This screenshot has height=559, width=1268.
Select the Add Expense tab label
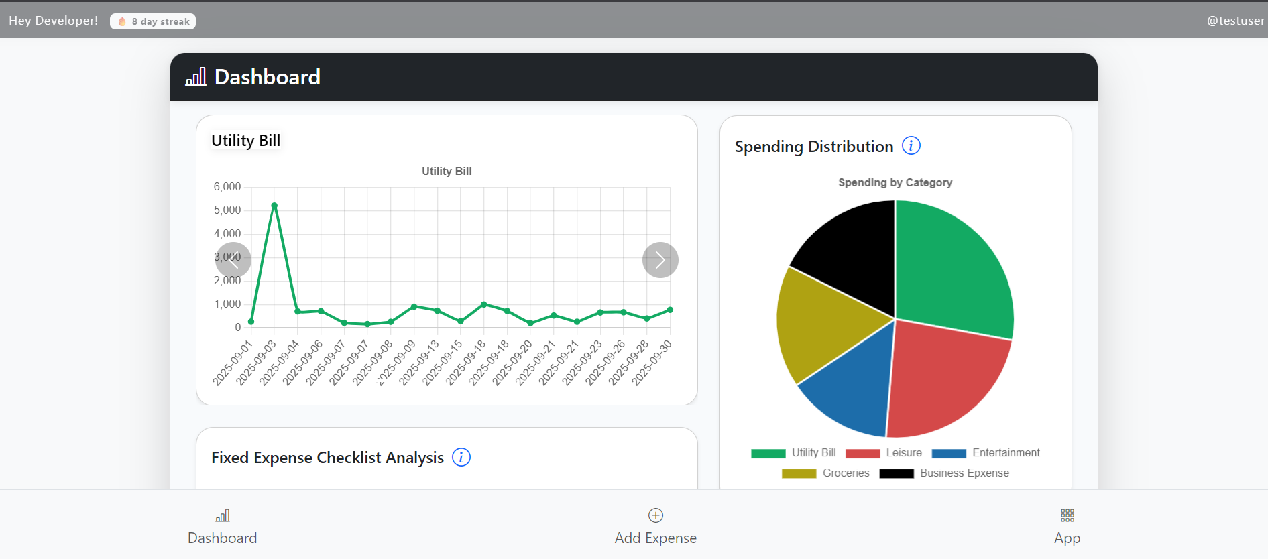655,538
